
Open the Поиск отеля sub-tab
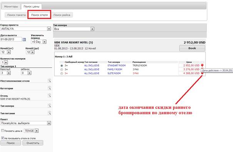pos(39,15)
